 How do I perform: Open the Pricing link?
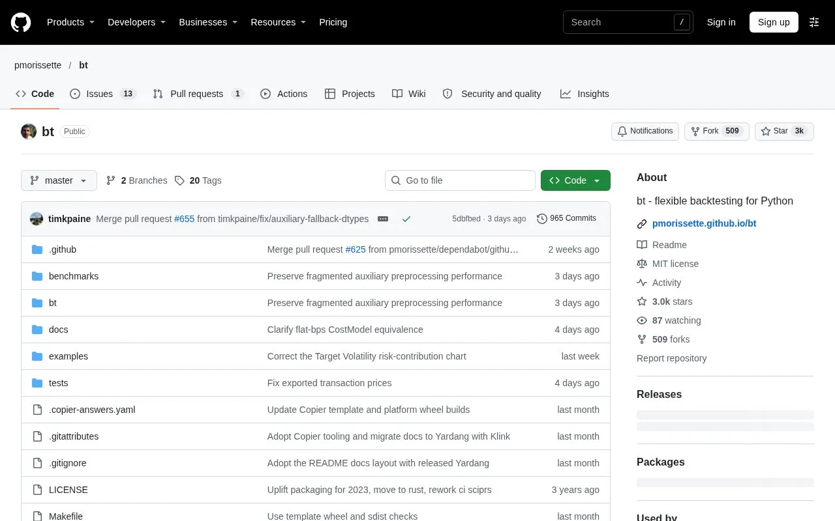pos(333,22)
